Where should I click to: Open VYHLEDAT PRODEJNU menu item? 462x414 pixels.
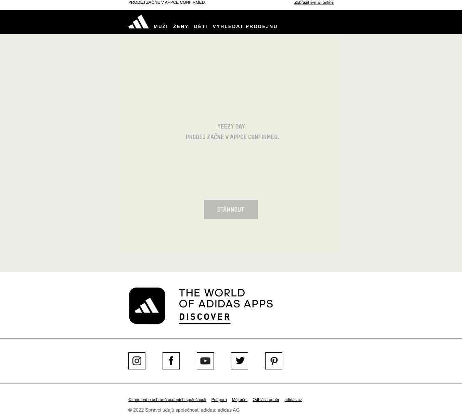[245, 26]
